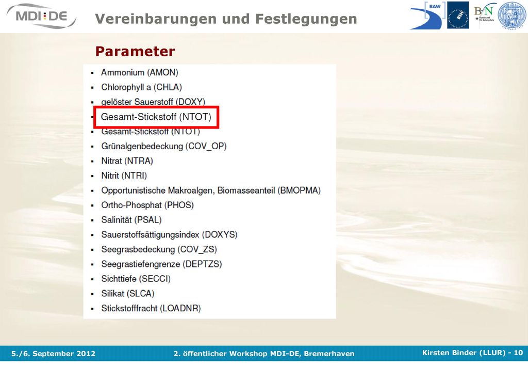Click 'Seegrastiefengrenze (DEPTZS)' entry
The image size is (528, 366).
pos(161,264)
